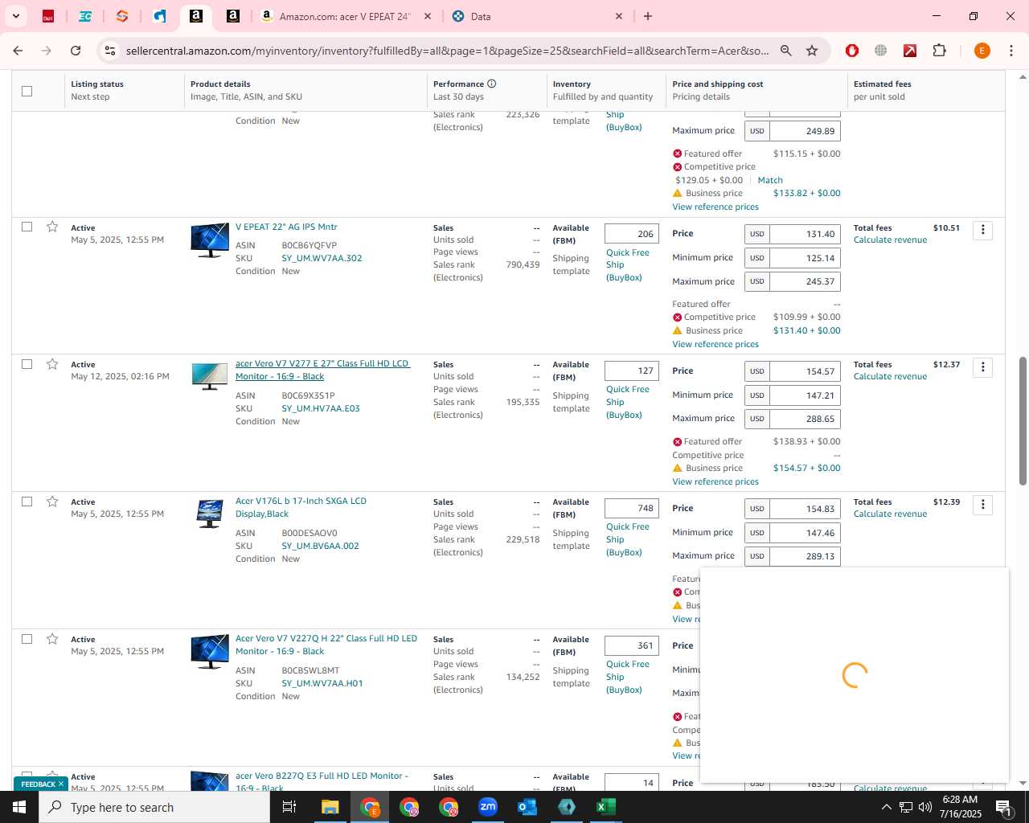The image size is (1029, 823).
Task: Edit the maximum price field 289.13
Action: tap(805, 556)
